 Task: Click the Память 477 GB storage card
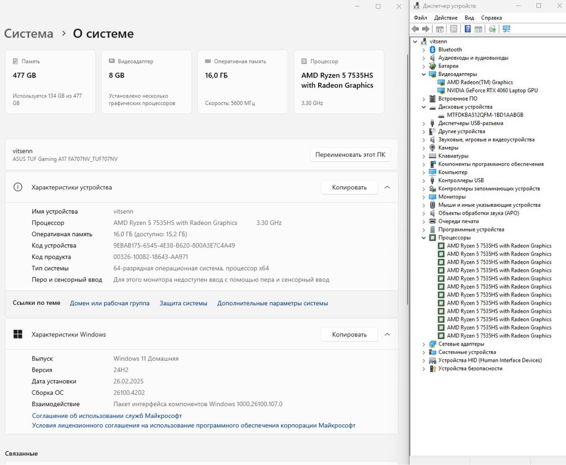(x=50, y=82)
